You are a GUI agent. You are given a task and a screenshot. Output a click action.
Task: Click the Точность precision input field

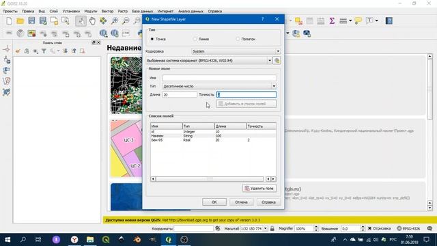tap(246, 95)
